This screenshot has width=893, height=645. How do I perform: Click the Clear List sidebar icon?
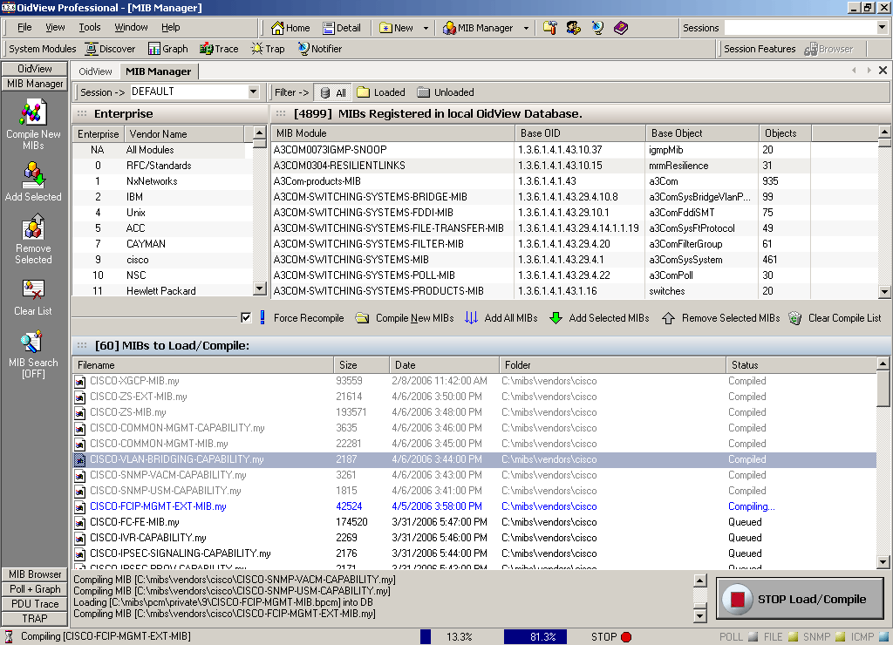point(33,289)
